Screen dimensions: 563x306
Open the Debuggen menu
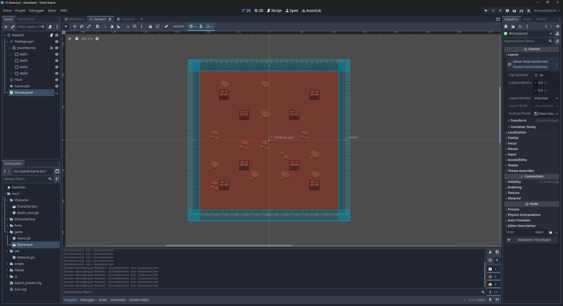(36, 10)
